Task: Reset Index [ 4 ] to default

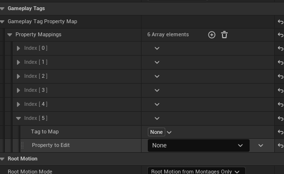Action: tap(281, 104)
